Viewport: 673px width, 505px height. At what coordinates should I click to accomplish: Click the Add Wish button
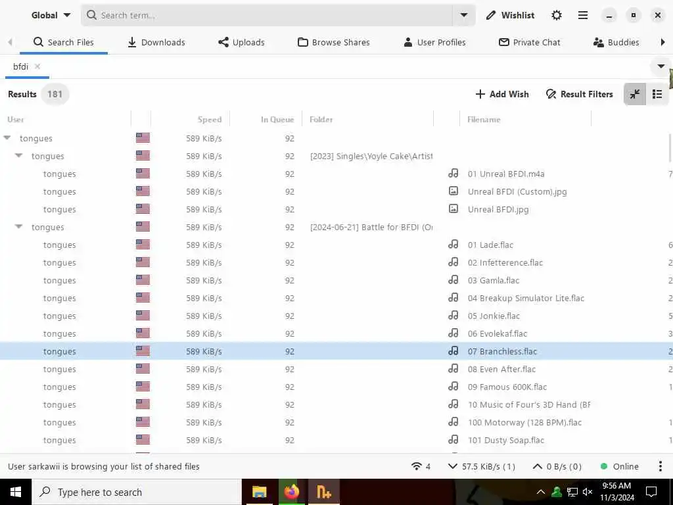(501, 94)
